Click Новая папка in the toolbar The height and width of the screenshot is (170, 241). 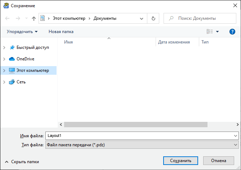coord(61,32)
